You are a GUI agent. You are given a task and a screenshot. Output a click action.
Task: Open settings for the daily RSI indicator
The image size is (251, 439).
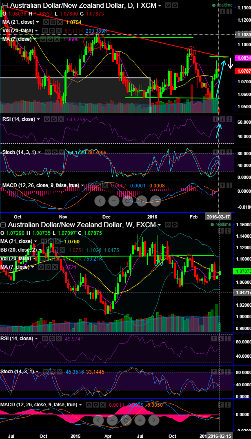[54, 119]
